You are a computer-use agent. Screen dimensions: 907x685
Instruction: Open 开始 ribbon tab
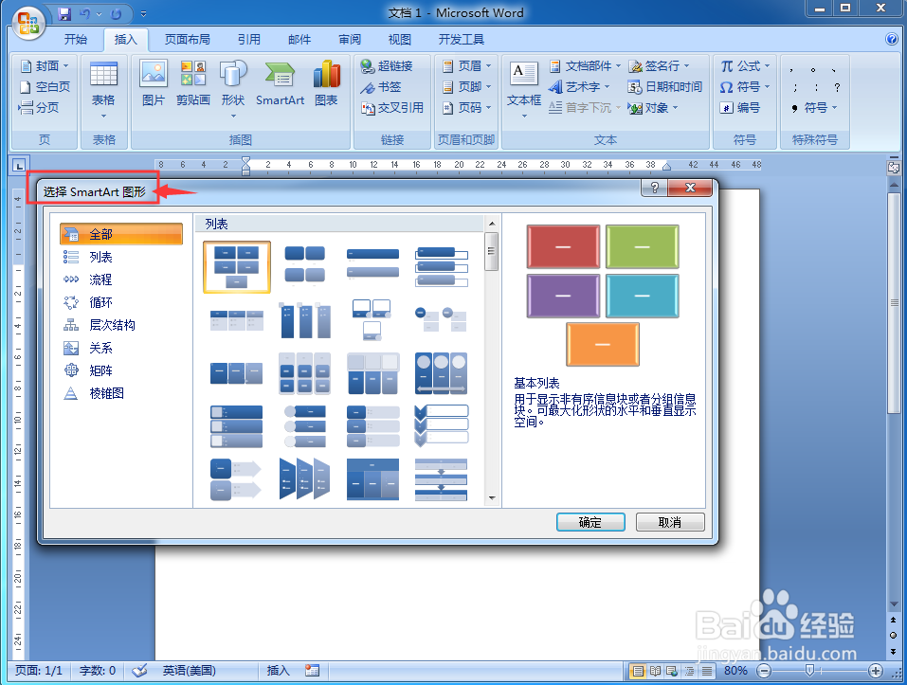tap(76, 39)
